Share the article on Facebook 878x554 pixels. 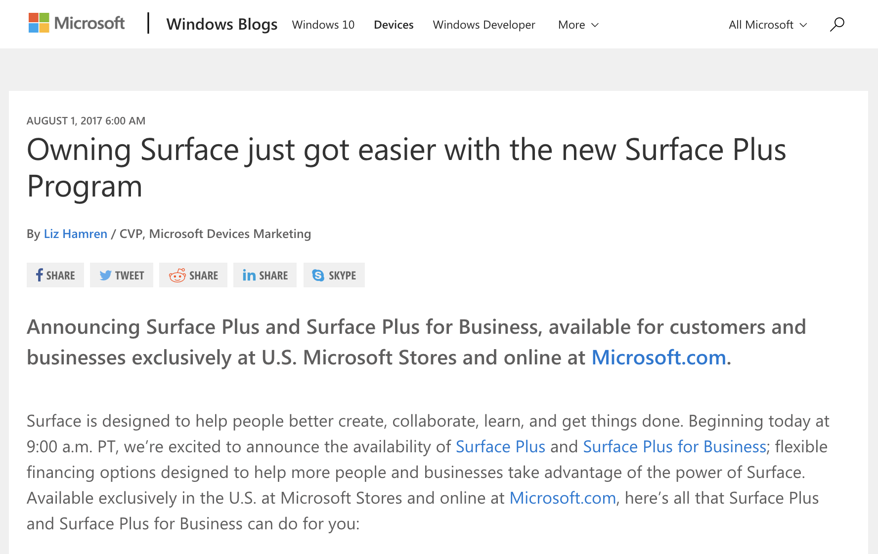(55, 275)
